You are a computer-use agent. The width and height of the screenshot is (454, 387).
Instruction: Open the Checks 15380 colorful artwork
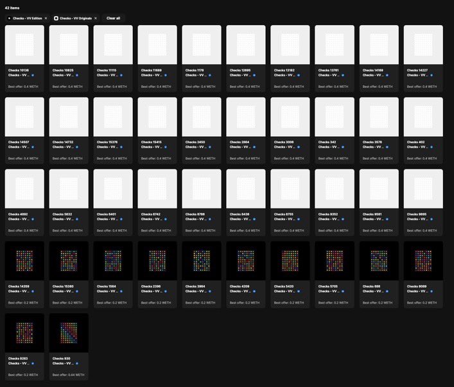pos(69,261)
